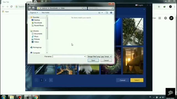Click the yellow Select button

pos(137,80)
